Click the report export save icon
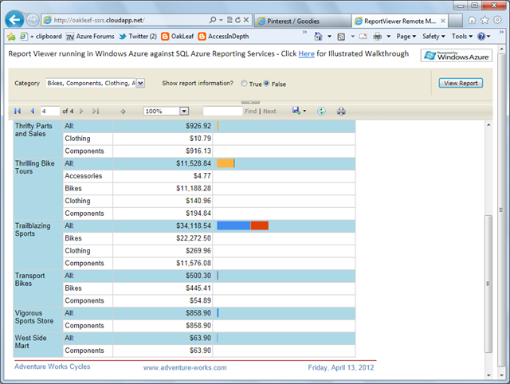This screenshot has height=384, width=510. click(x=296, y=111)
